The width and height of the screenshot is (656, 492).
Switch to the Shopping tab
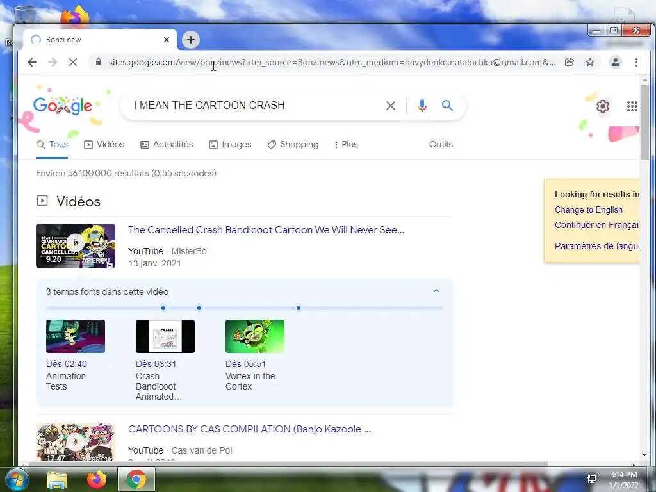coord(293,145)
